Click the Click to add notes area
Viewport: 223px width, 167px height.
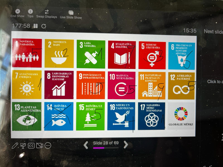pos(215,82)
